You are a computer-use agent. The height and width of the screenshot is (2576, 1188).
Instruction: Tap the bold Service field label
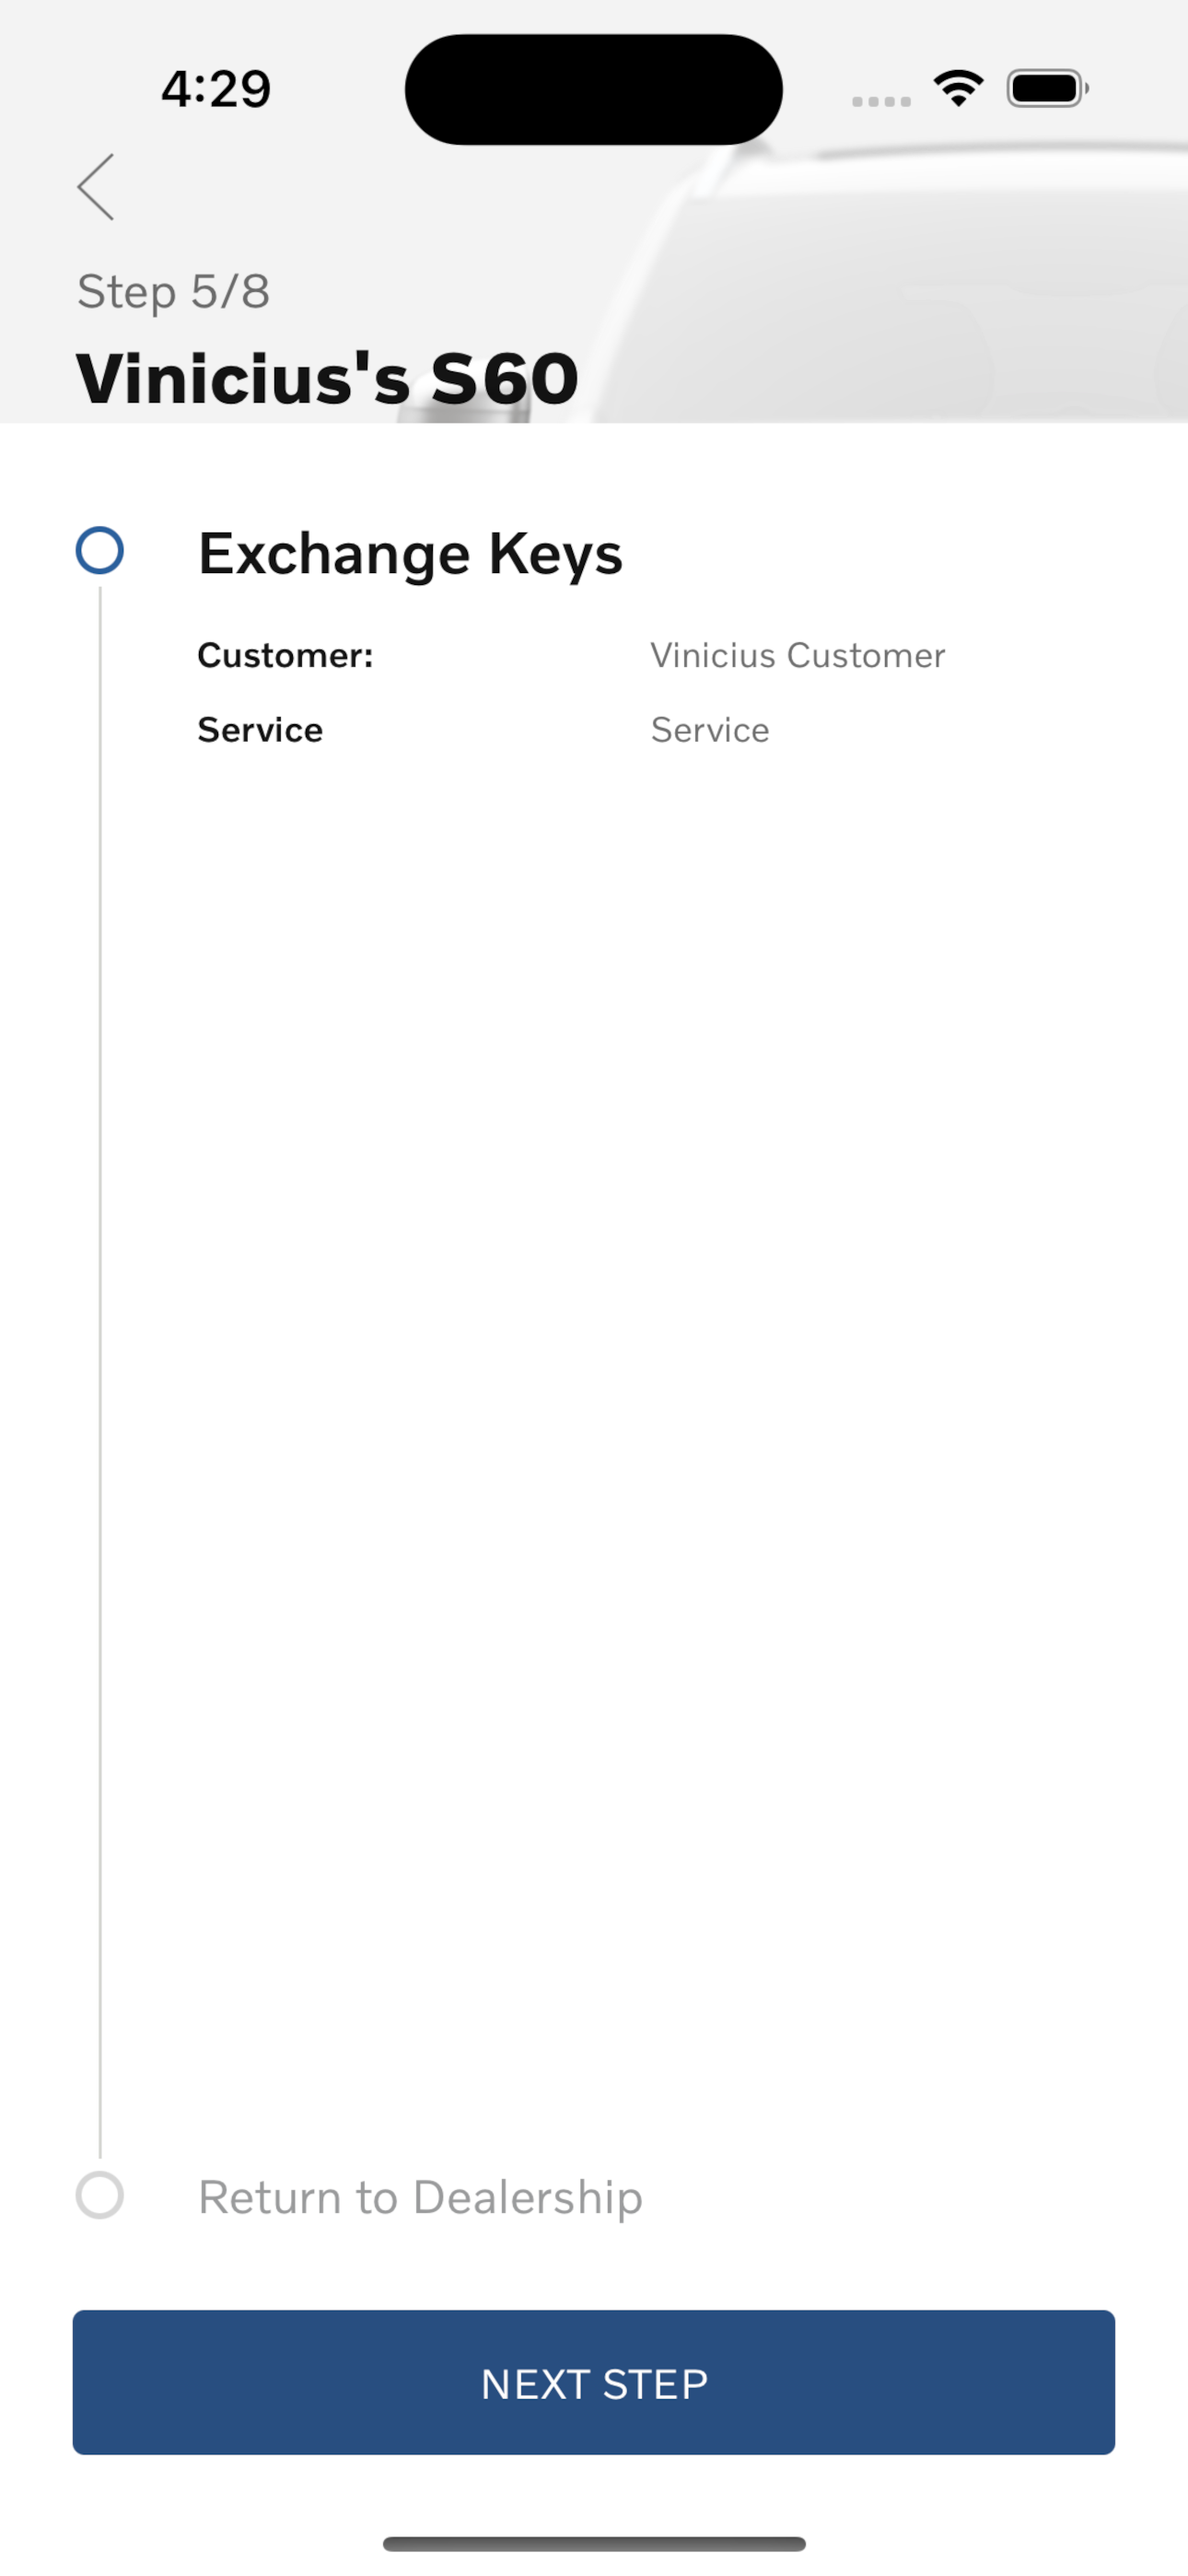260,730
